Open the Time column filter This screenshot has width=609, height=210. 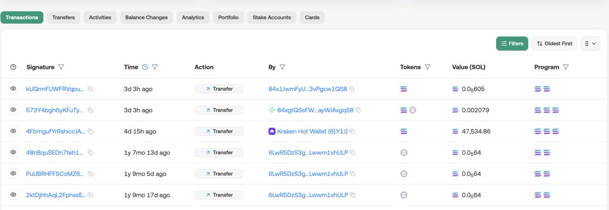[154, 67]
